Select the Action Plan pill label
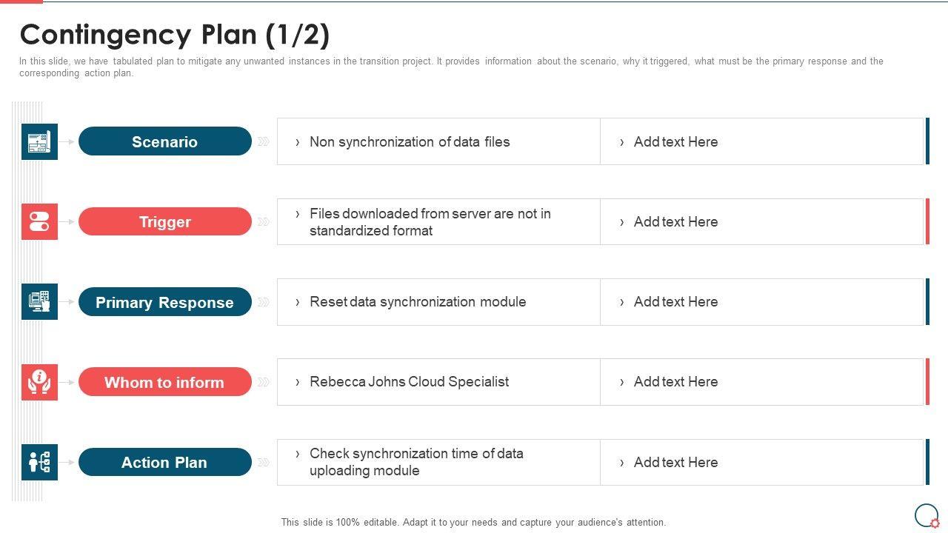The image size is (948, 533). click(164, 462)
